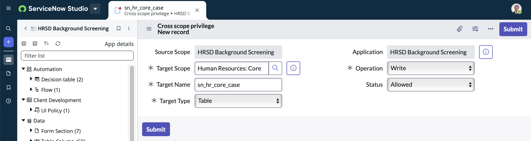The image size is (531, 141).
Task: Click the collapse all tree icon
Action: 35,43
